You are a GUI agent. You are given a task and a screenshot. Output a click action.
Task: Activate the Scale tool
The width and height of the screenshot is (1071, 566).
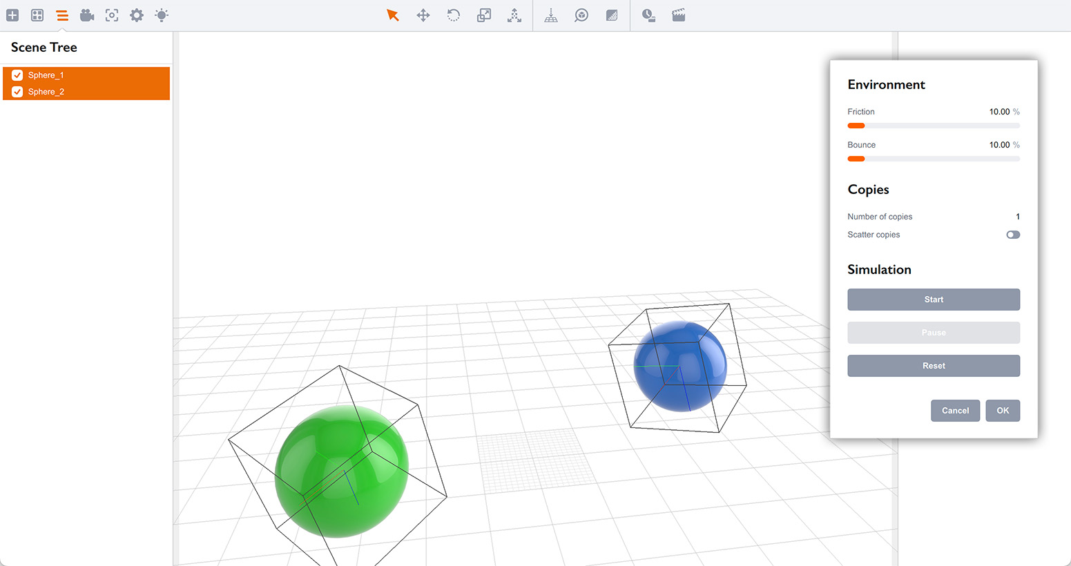pyautogui.click(x=483, y=14)
